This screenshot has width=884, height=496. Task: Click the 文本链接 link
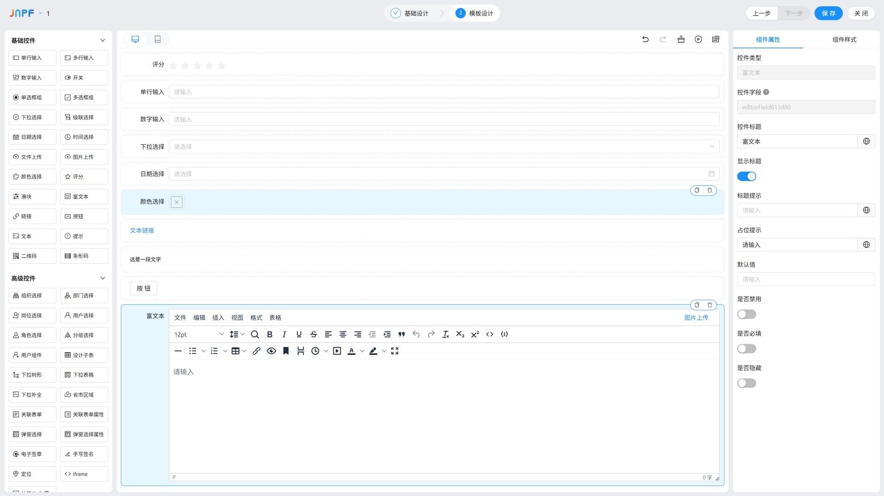pos(142,230)
